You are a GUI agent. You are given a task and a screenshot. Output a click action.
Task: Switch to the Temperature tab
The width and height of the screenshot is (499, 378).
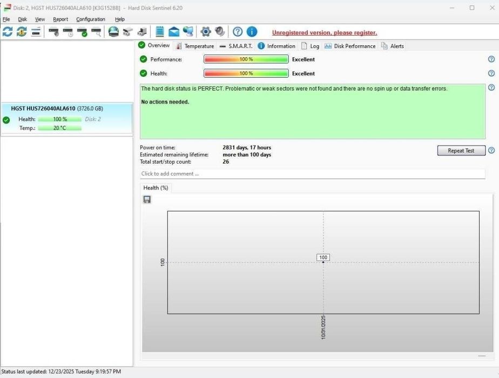[x=195, y=46]
